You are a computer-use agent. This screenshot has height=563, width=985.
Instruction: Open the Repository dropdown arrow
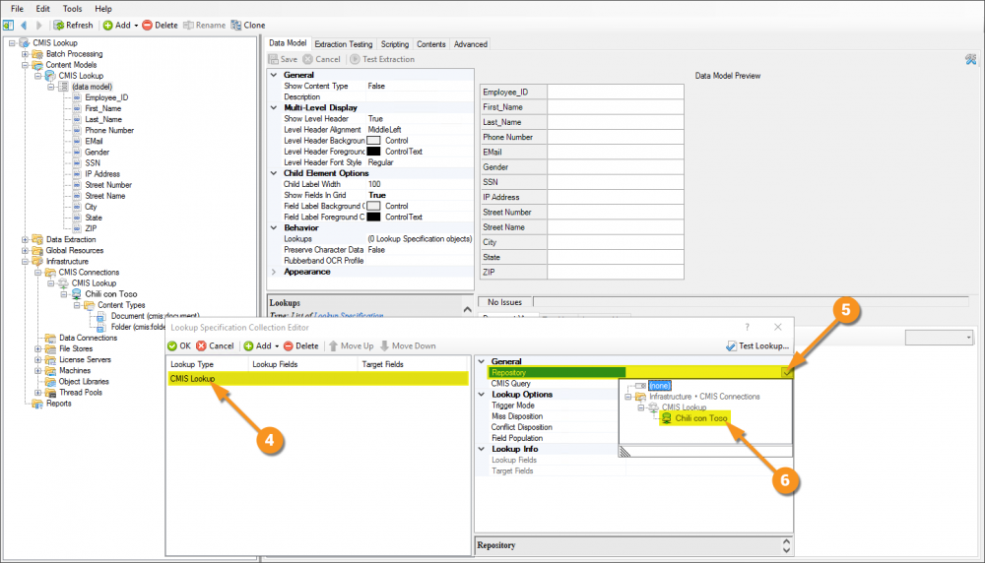[x=787, y=372]
